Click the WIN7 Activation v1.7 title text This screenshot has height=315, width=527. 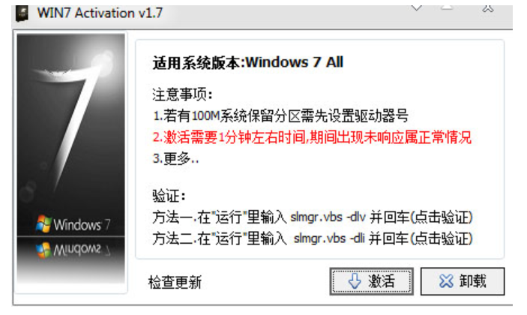click(x=100, y=13)
